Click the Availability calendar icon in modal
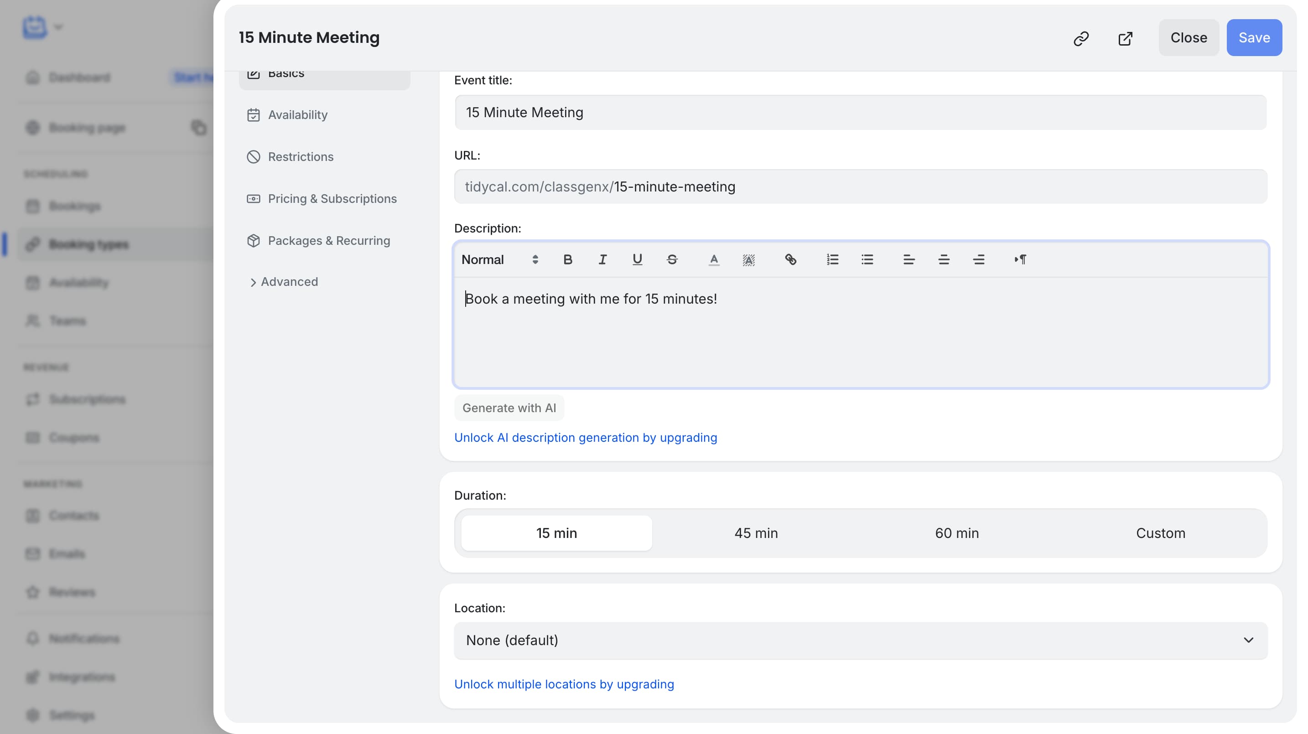The width and height of the screenshot is (1308, 734). [254, 115]
